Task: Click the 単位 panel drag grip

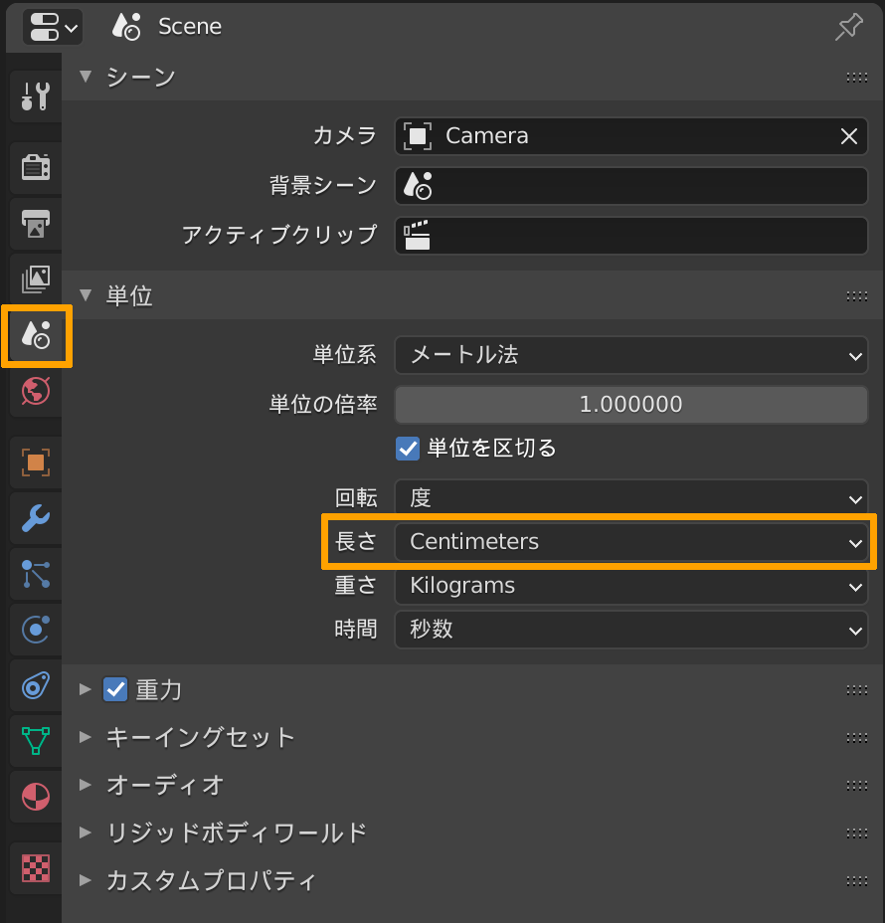Action: [x=857, y=296]
